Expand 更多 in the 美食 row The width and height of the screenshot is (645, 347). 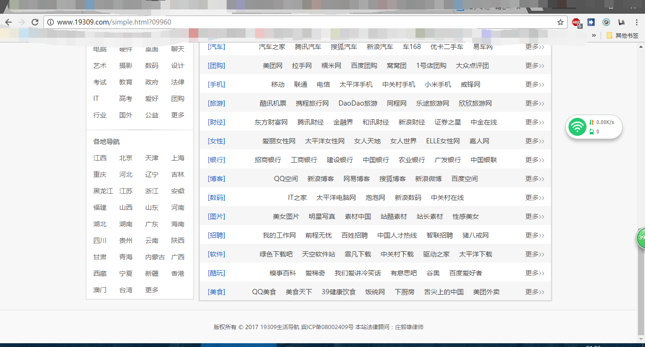click(x=535, y=292)
